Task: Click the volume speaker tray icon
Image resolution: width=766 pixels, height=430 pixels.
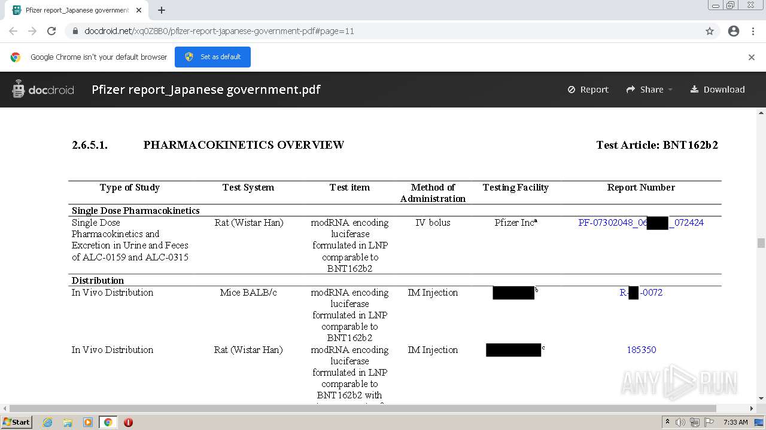Action: pyautogui.click(x=680, y=422)
